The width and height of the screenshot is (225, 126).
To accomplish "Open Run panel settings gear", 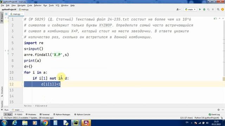I will point(218,110).
